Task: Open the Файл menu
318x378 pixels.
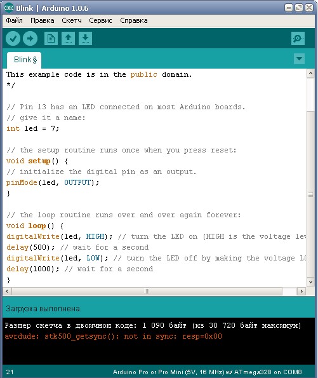Action: click(x=14, y=20)
